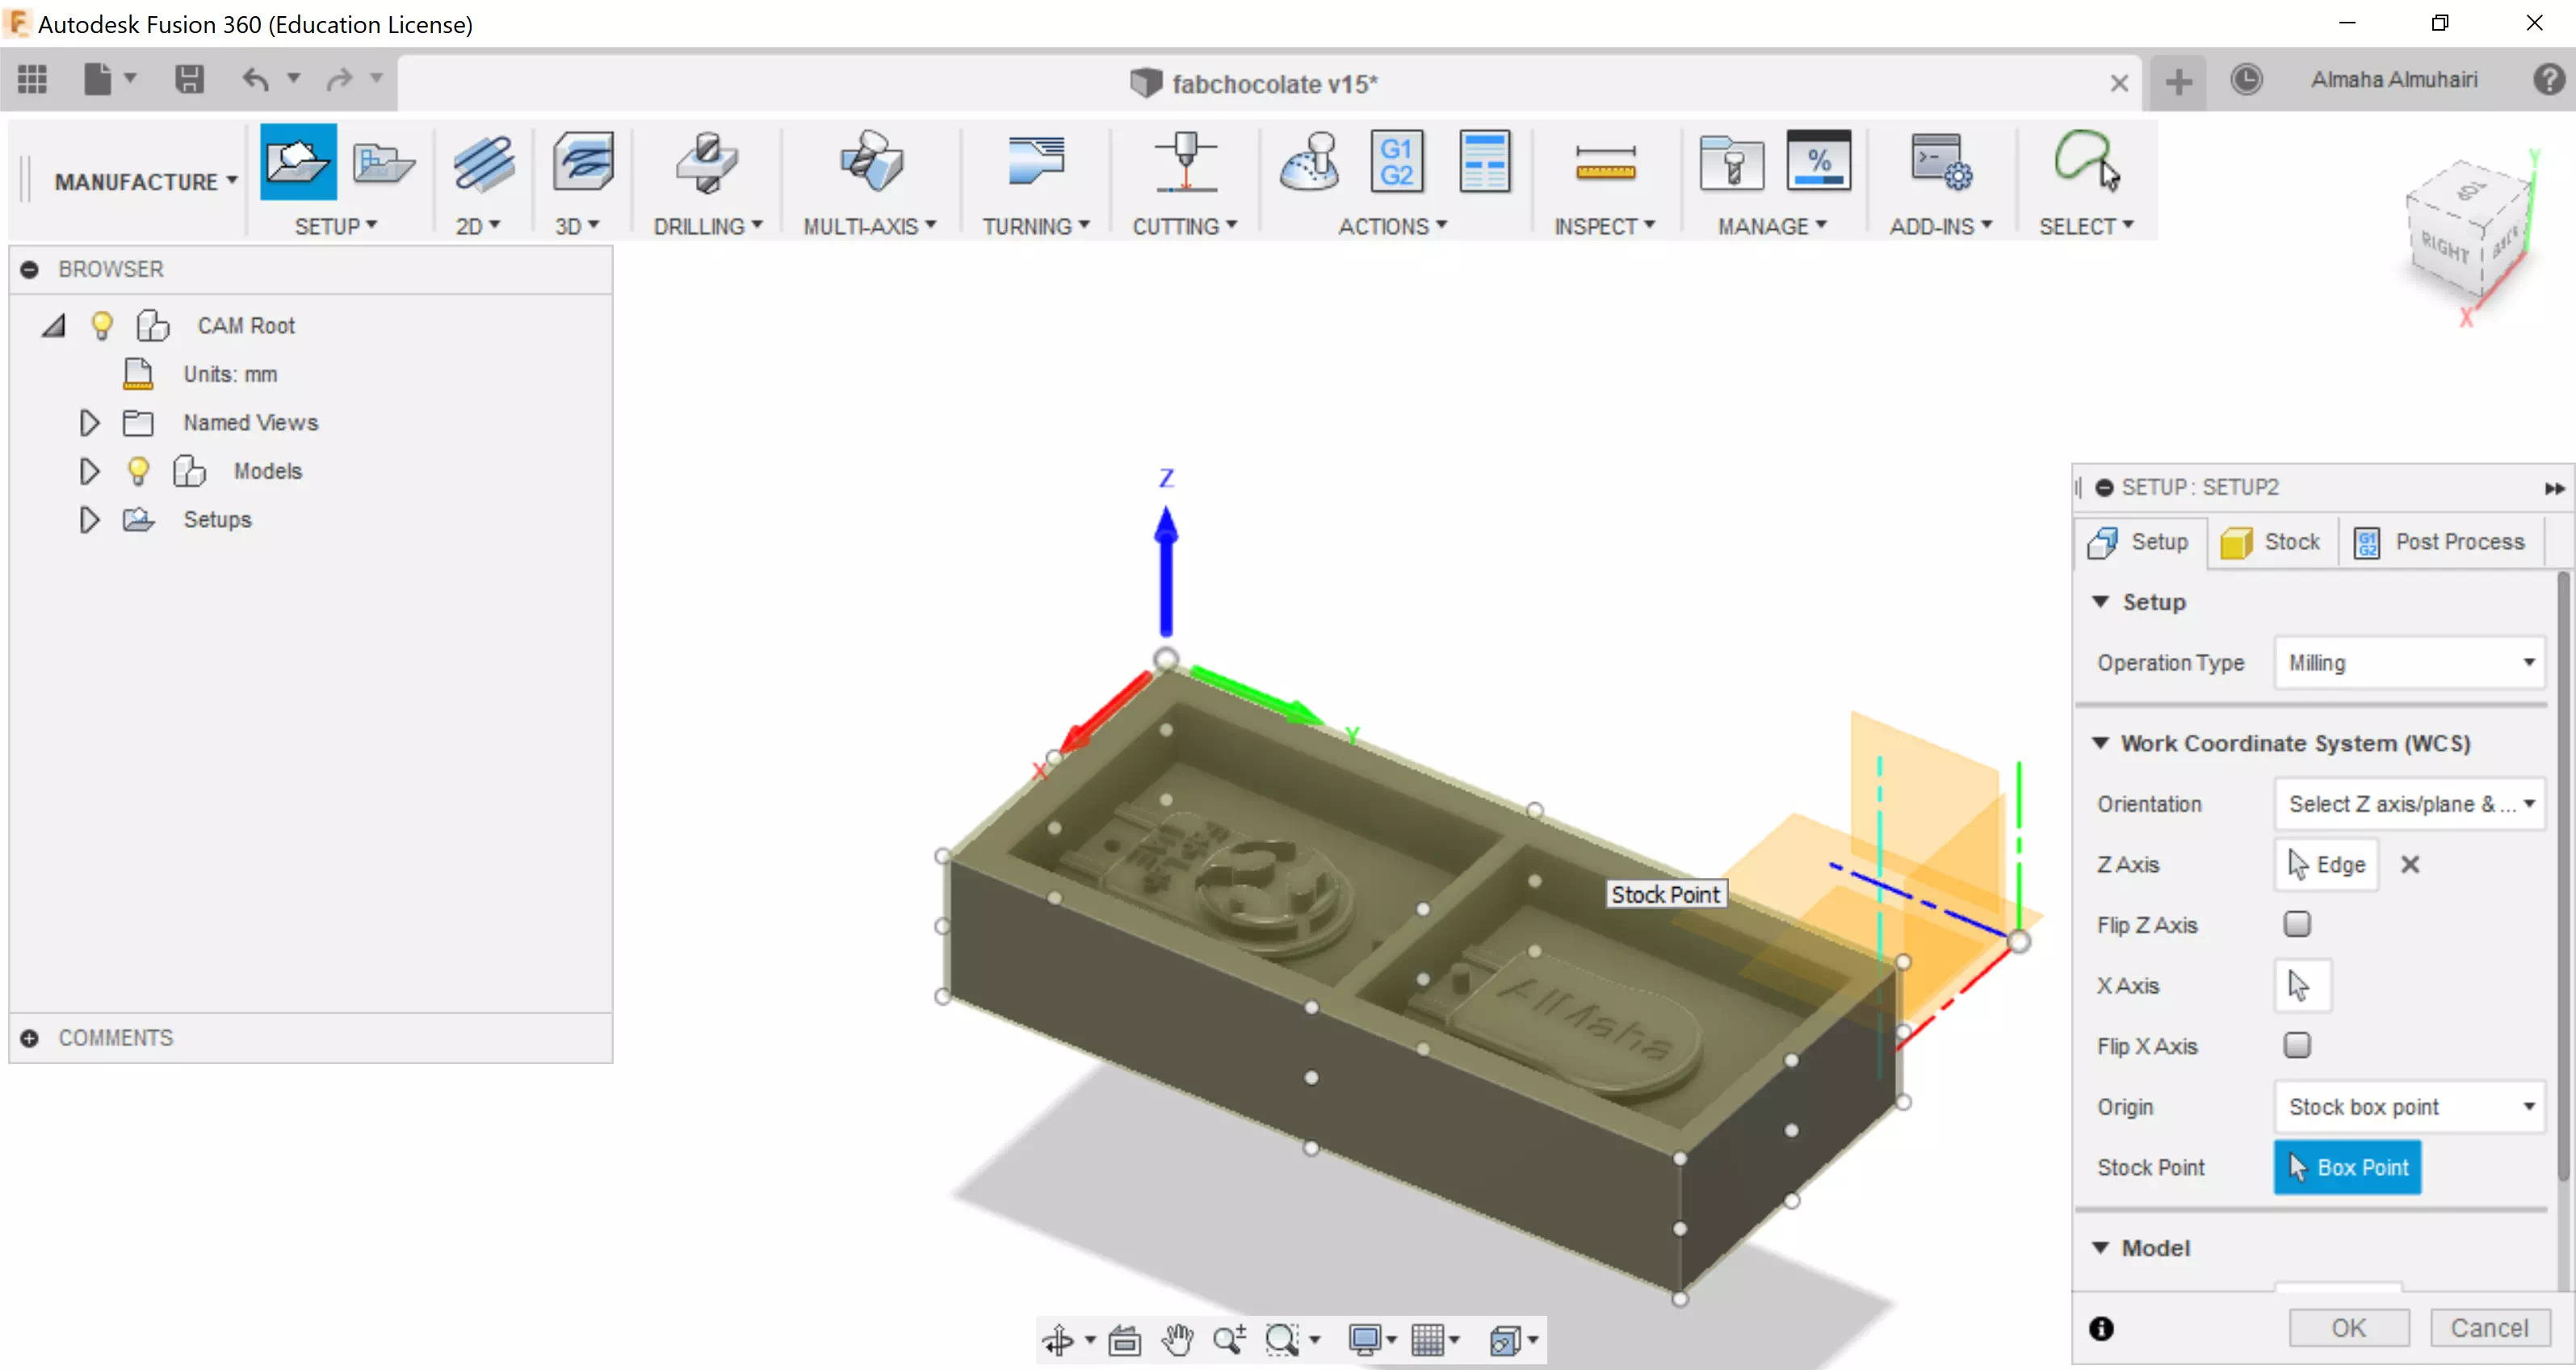The height and width of the screenshot is (1370, 2576).
Task: Open the Origin Stock box point dropdown
Action: coord(2408,1106)
